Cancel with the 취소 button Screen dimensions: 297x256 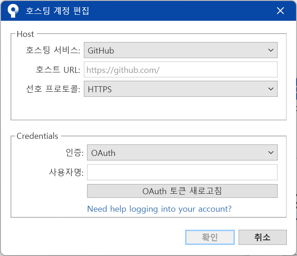point(262,237)
